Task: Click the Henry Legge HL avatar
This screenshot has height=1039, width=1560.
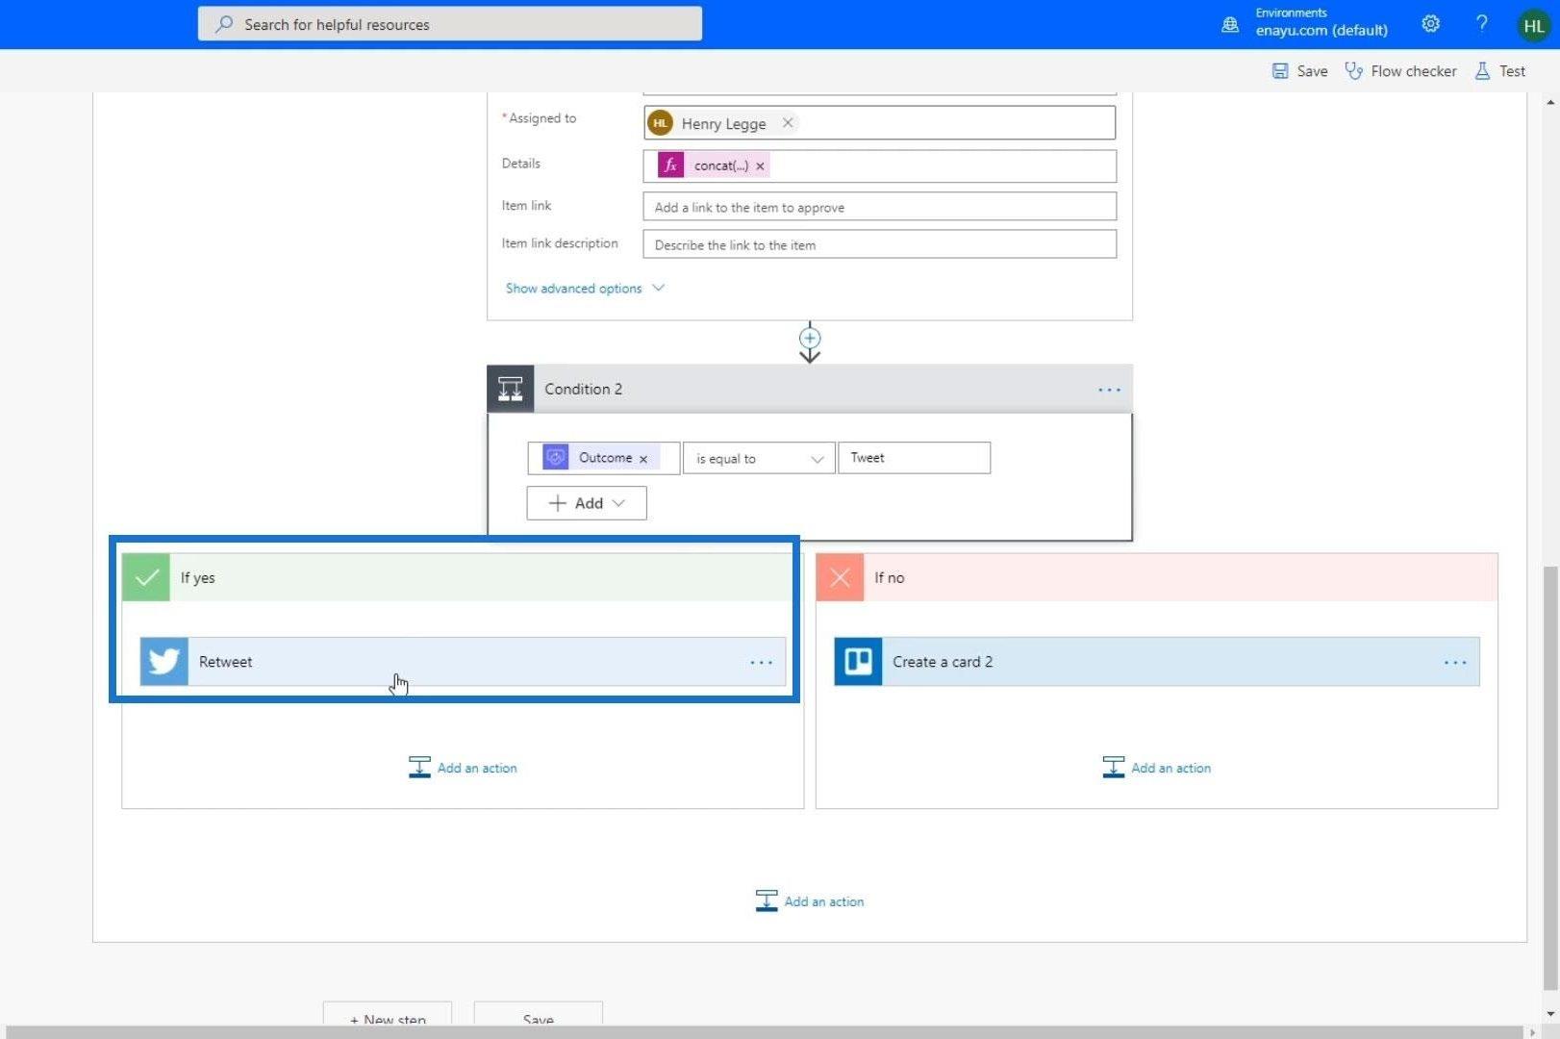Action: point(660,123)
